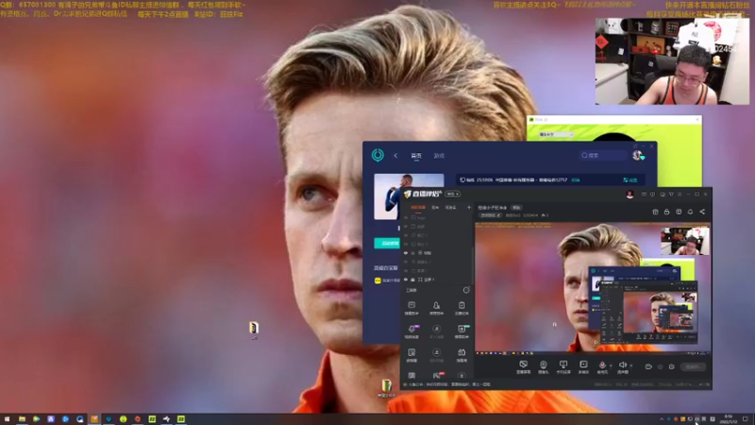
Task: Open the toolbox tool with the green badge
Action: point(461,331)
